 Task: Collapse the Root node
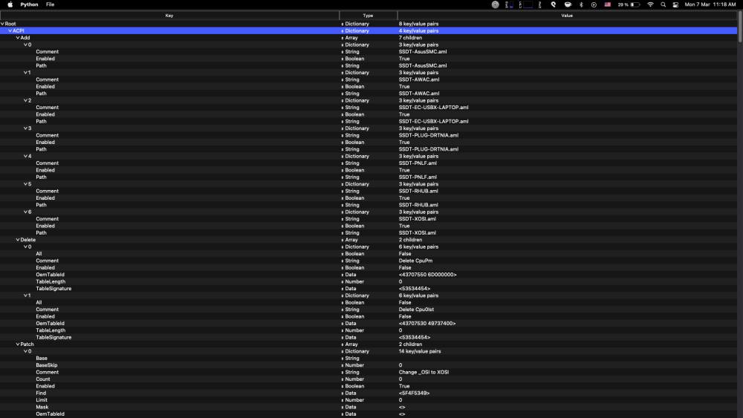(2, 24)
